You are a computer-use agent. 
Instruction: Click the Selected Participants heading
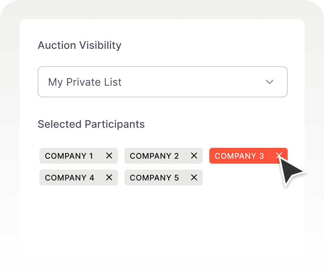tap(91, 124)
